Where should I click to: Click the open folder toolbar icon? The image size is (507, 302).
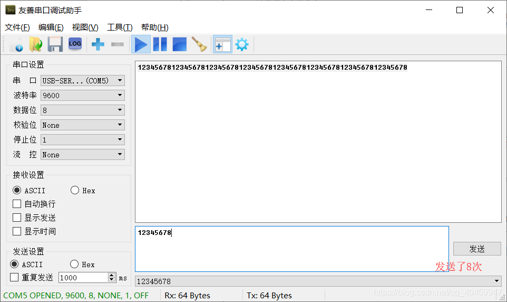pos(35,44)
